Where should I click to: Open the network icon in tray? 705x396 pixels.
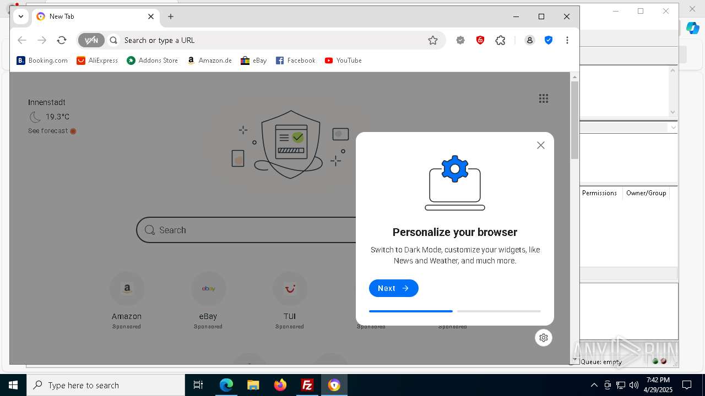pyautogui.click(x=621, y=385)
